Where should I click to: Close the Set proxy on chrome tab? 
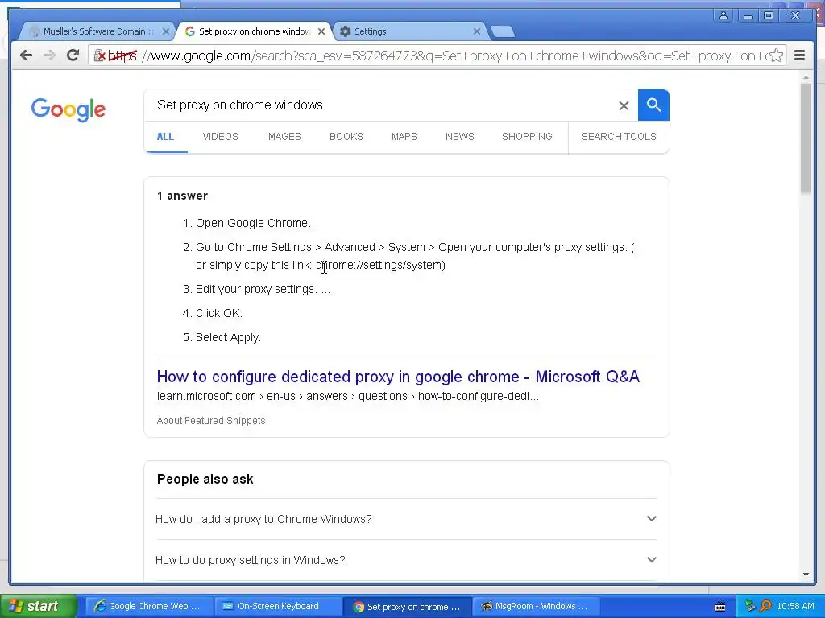[321, 31]
